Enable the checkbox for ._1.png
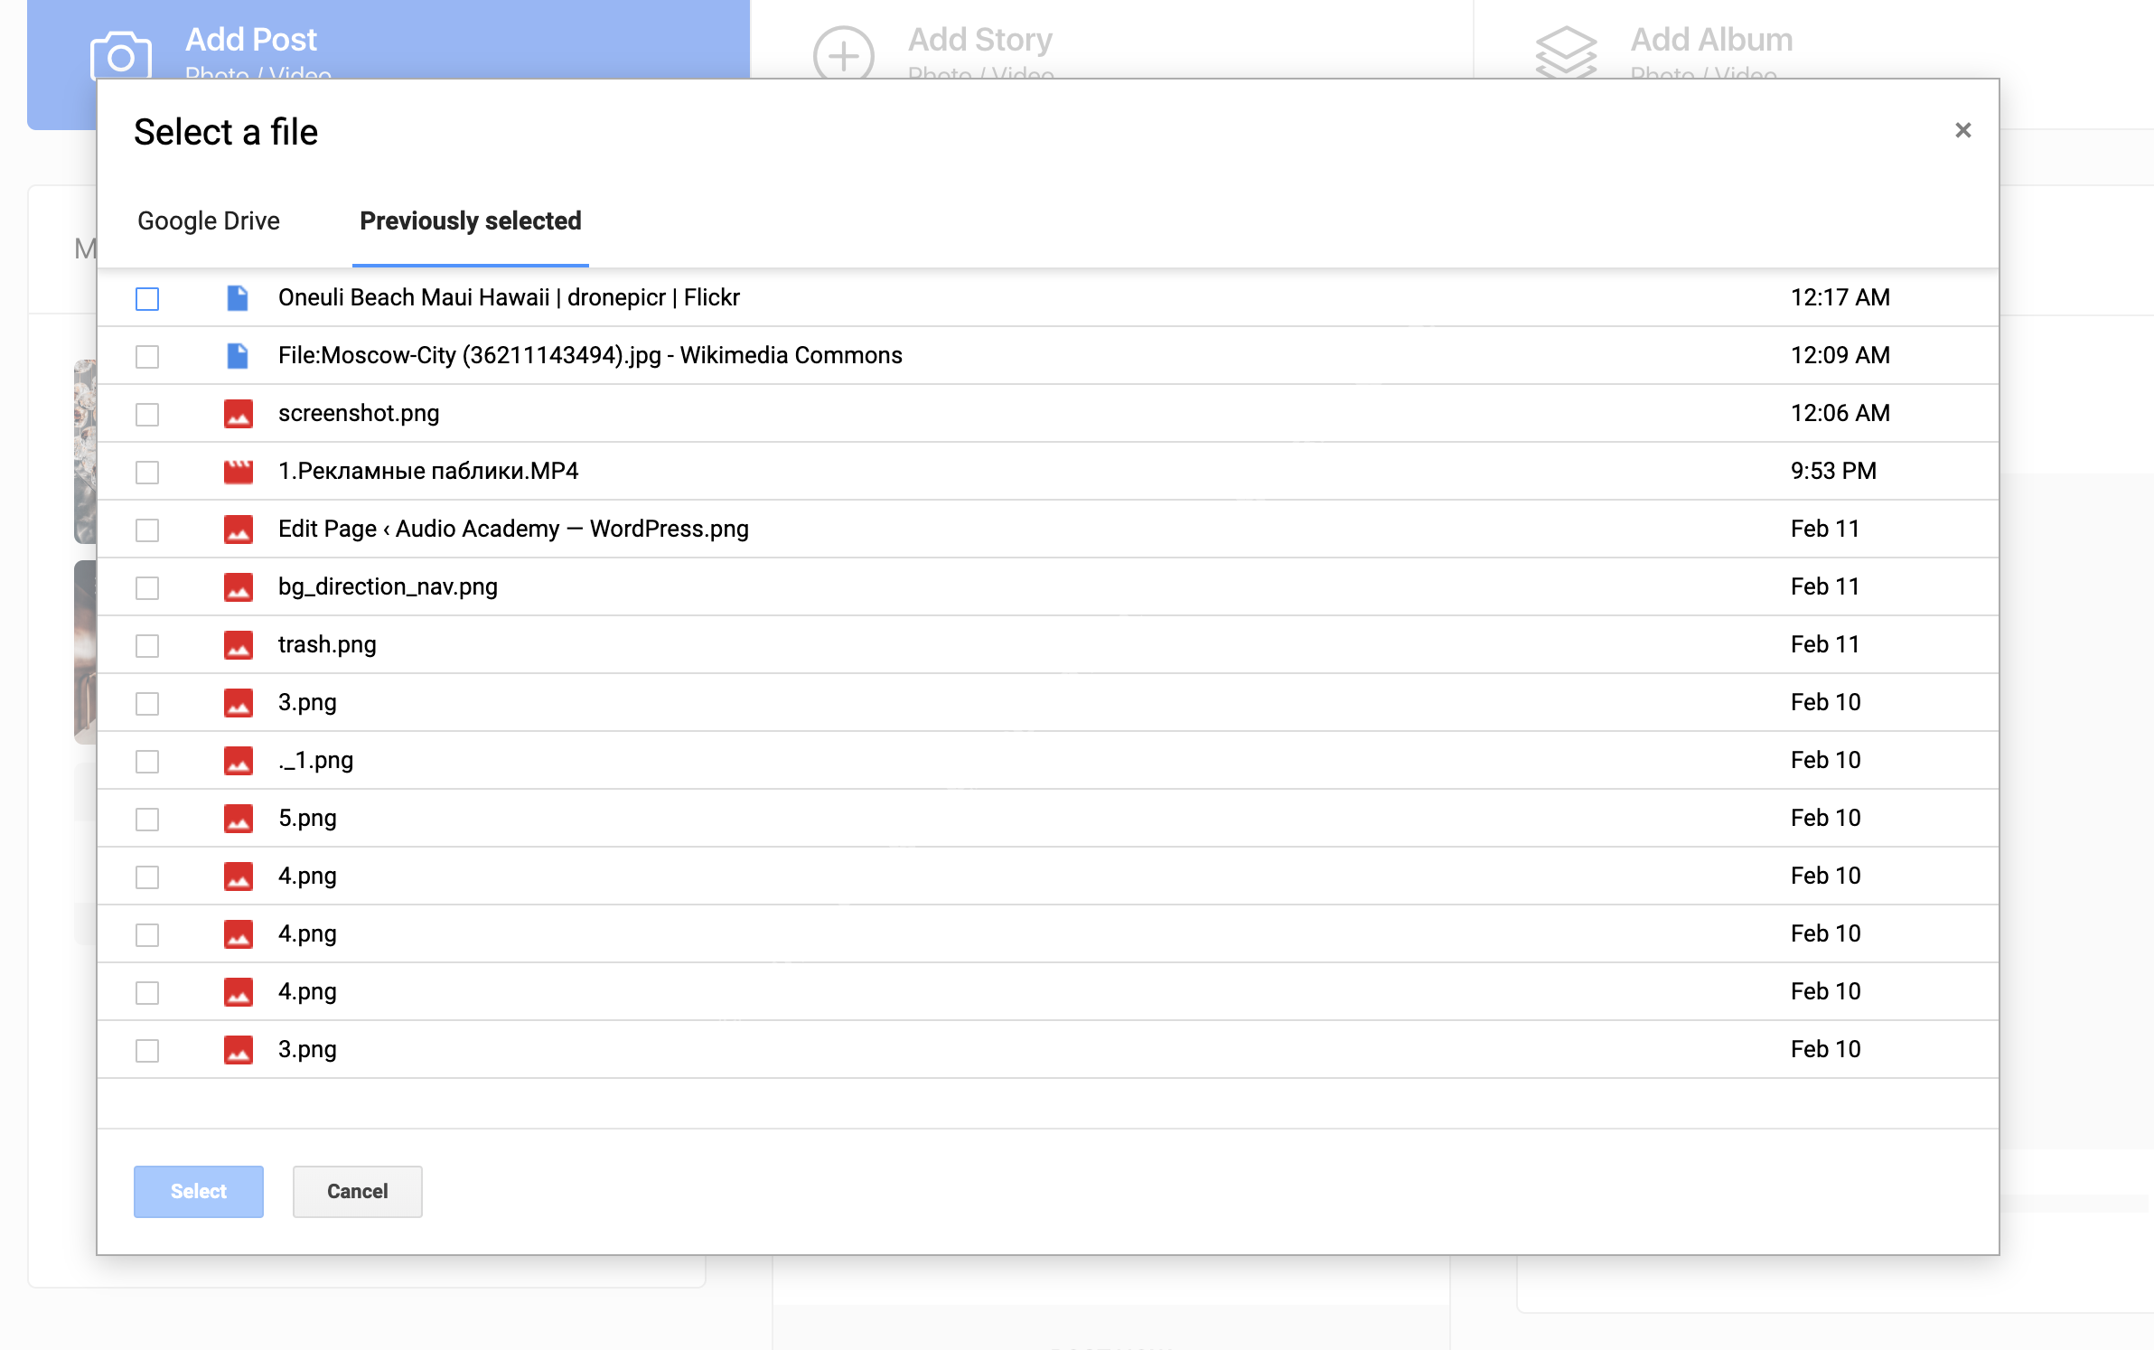The height and width of the screenshot is (1350, 2154). click(x=147, y=761)
